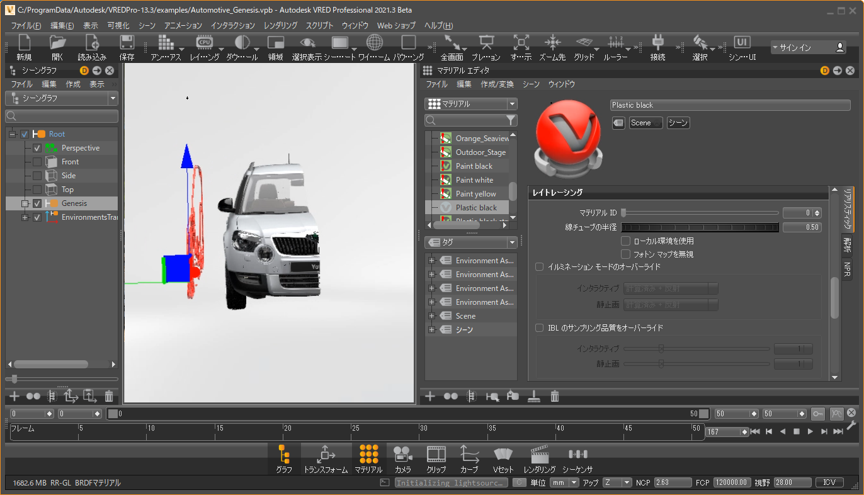Click the trash icon in scene graph panel
The height and width of the screenshot is (495, 864).
point(109,396)
